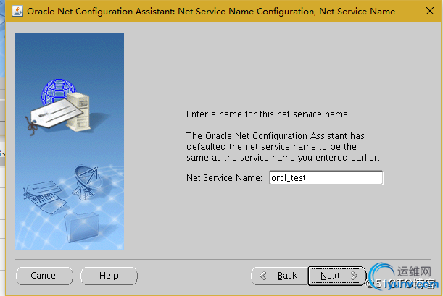Image resolution: width=443 pixels, height=296 pixels.
Task: Go Back to the previous step
Action: pyautogui.click(x=278, y=276)
